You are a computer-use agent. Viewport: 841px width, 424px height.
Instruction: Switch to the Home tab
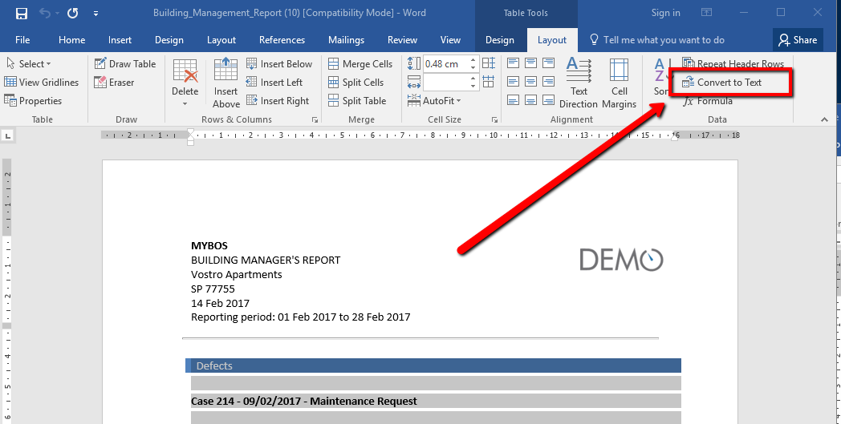[72, 39]
